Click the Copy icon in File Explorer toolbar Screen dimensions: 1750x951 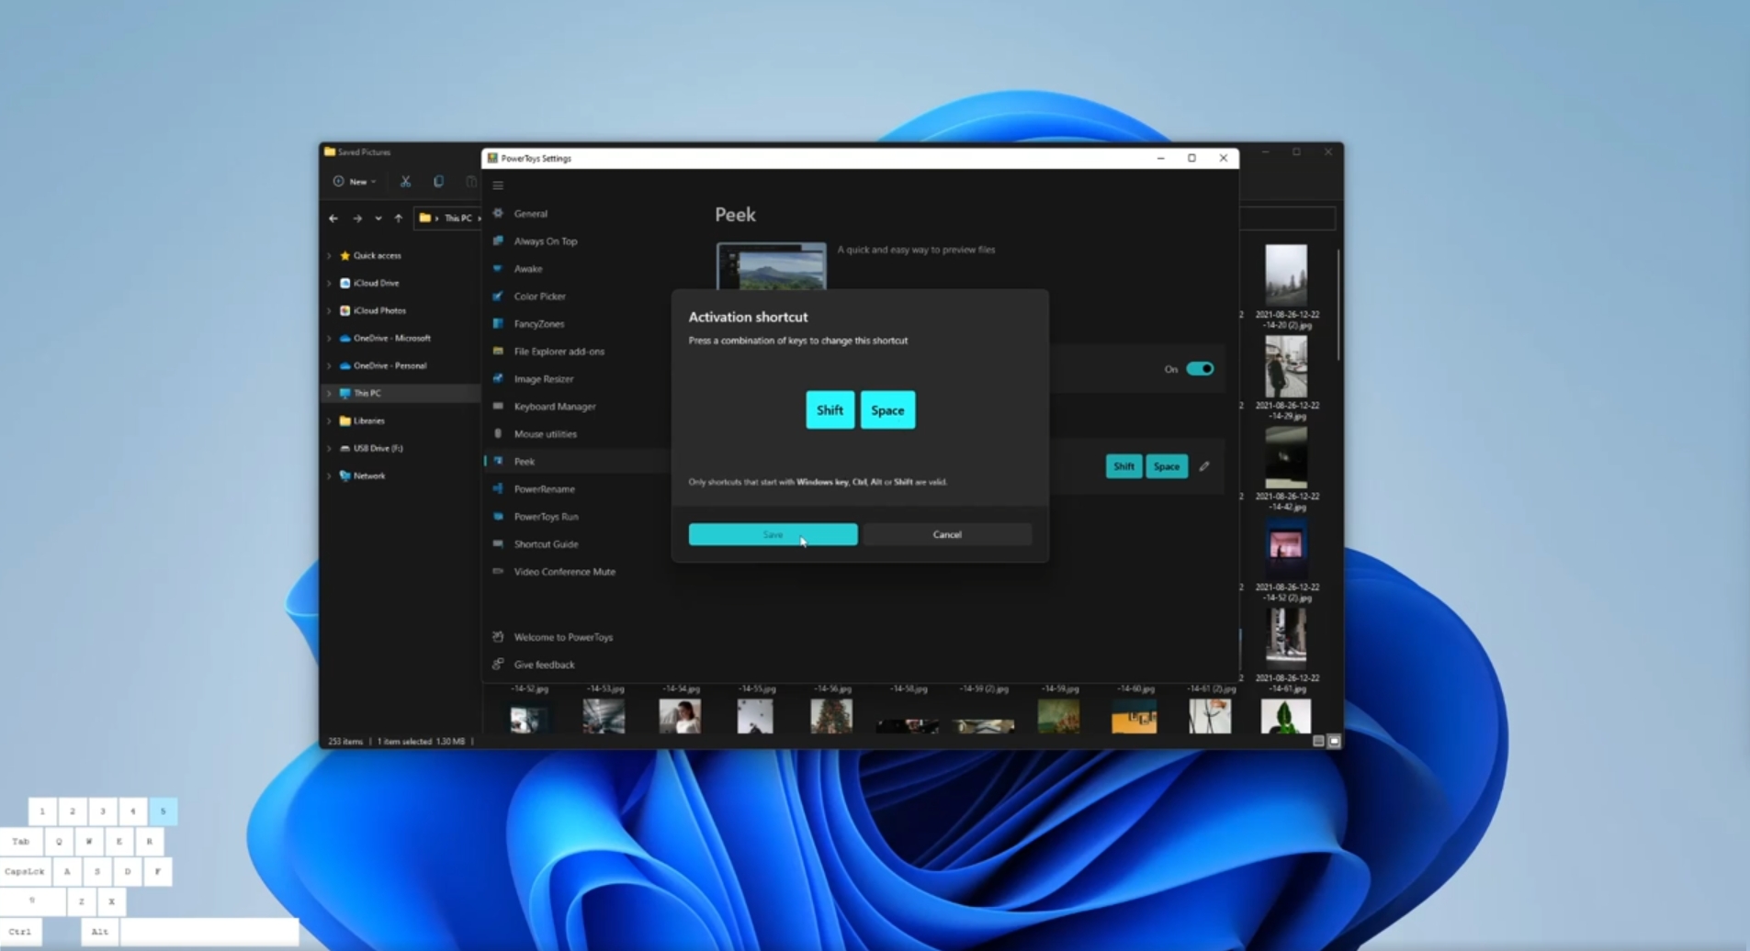438,182
